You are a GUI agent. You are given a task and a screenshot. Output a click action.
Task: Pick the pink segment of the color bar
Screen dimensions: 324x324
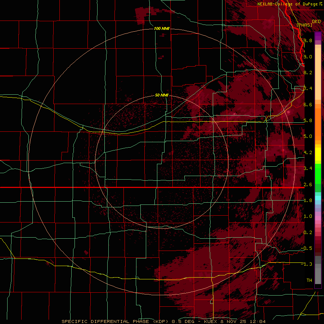tap(318, 218)
